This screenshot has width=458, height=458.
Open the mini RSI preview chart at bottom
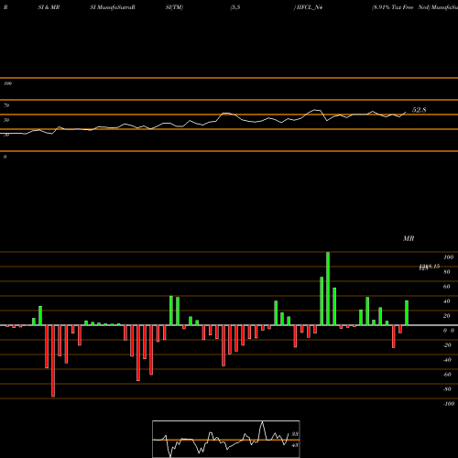pos(226,439)
